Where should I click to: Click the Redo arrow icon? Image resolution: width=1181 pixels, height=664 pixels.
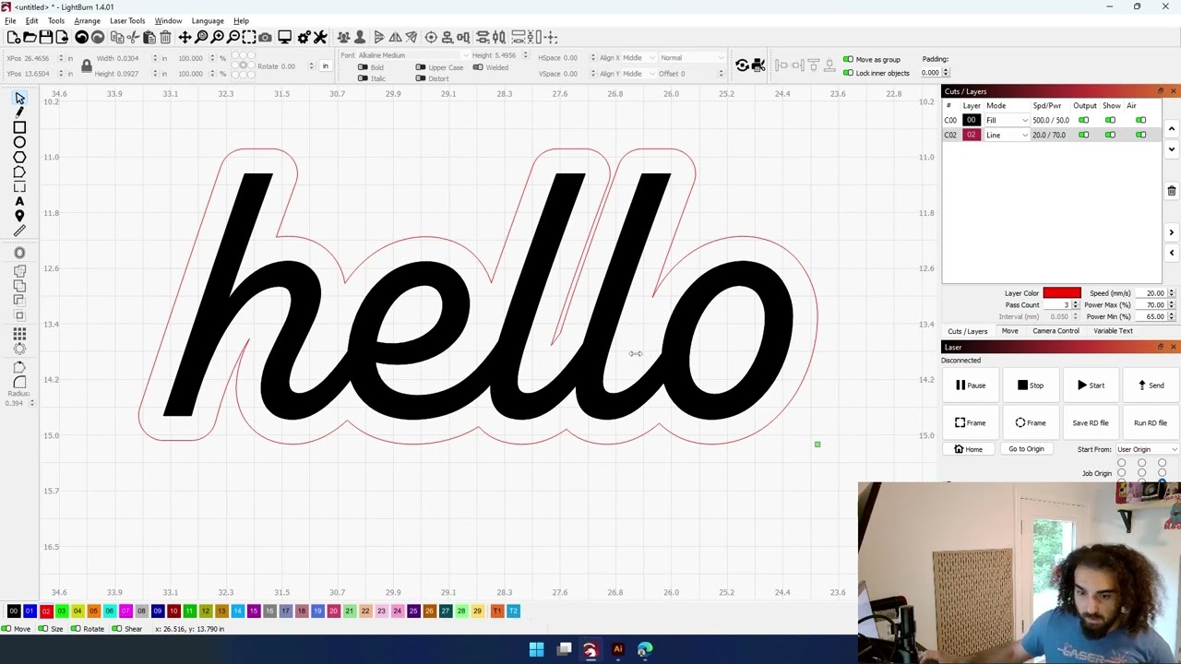pyautogui.click(x=98, y=37)
